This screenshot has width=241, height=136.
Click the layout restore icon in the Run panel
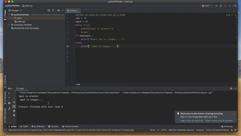[9, 103]
